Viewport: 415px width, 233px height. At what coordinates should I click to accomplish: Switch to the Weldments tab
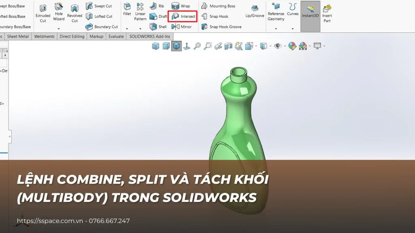point(44,36)
